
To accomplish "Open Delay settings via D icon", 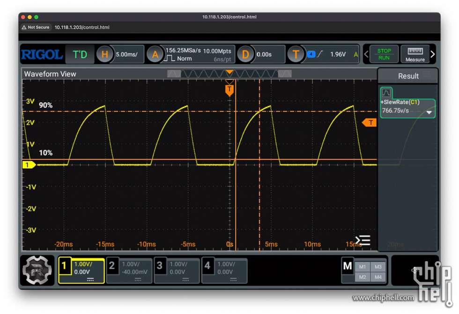I will [x=245, y=54].
